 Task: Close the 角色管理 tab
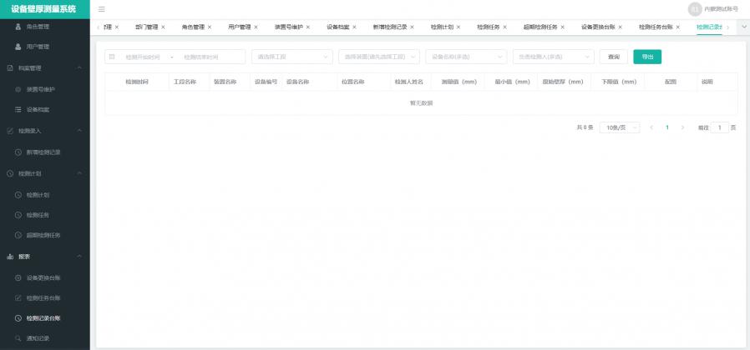[x=209, y=27]
